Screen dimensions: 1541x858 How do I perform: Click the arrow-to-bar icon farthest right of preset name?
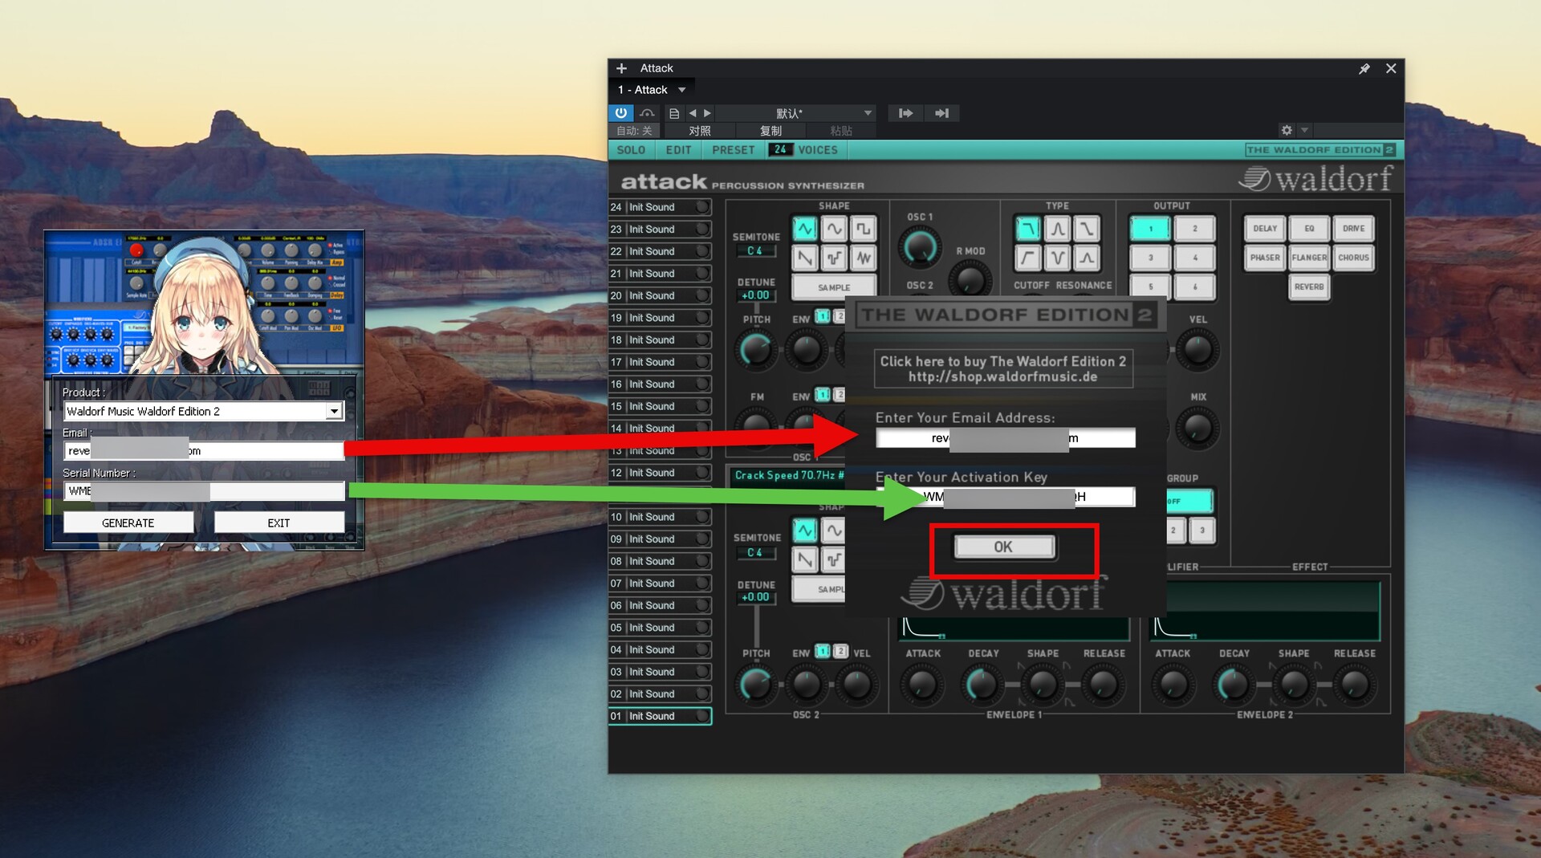(x=941, y=113)
